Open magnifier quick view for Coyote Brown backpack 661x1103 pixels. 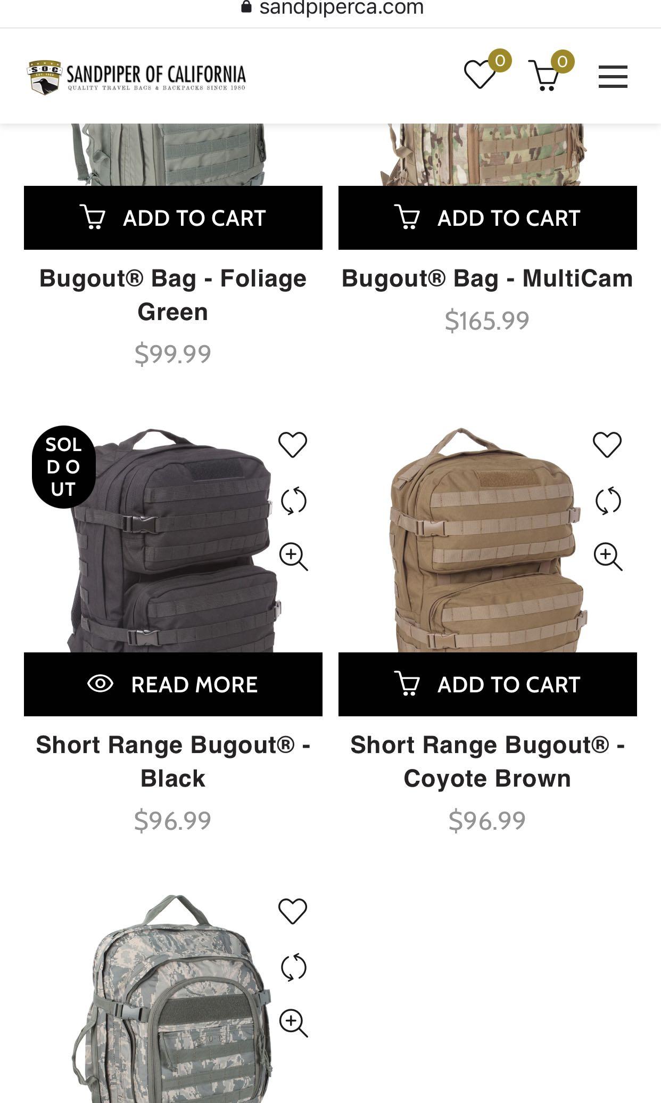click(x=608, y=557)
